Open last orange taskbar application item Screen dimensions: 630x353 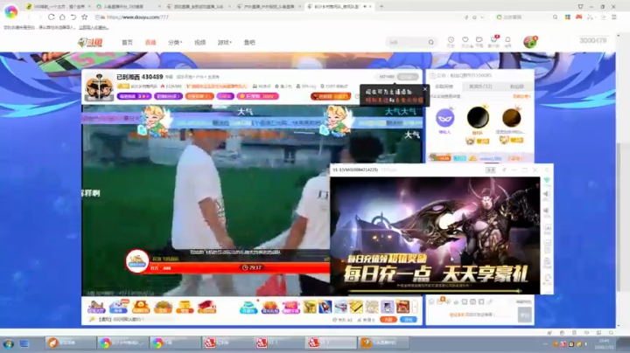coord(384,343)
